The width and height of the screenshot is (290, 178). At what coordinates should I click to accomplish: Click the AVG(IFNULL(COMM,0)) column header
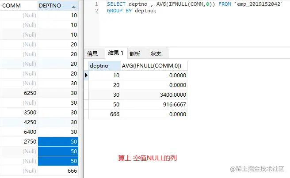click(x=154, y=66)
